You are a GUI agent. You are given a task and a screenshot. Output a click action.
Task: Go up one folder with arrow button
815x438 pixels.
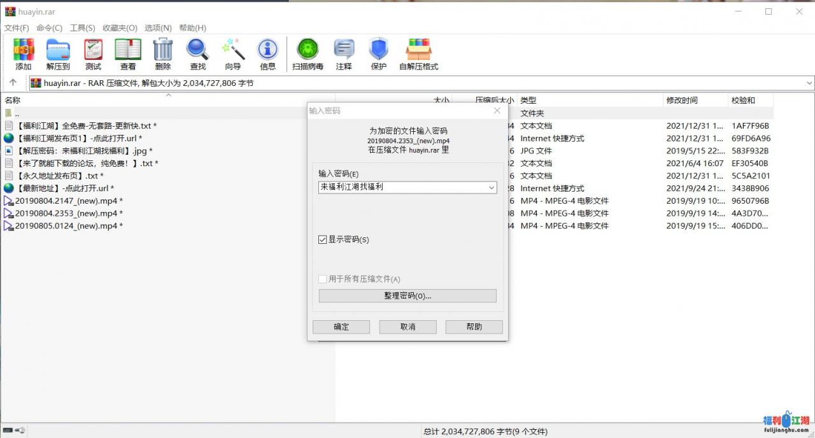13,83
